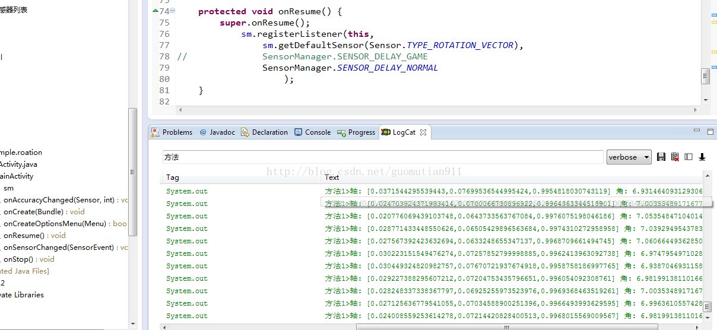Select onSensorChanged(SensorEvent) in the outline tree

pyautogui.click(x=58, y=247)
